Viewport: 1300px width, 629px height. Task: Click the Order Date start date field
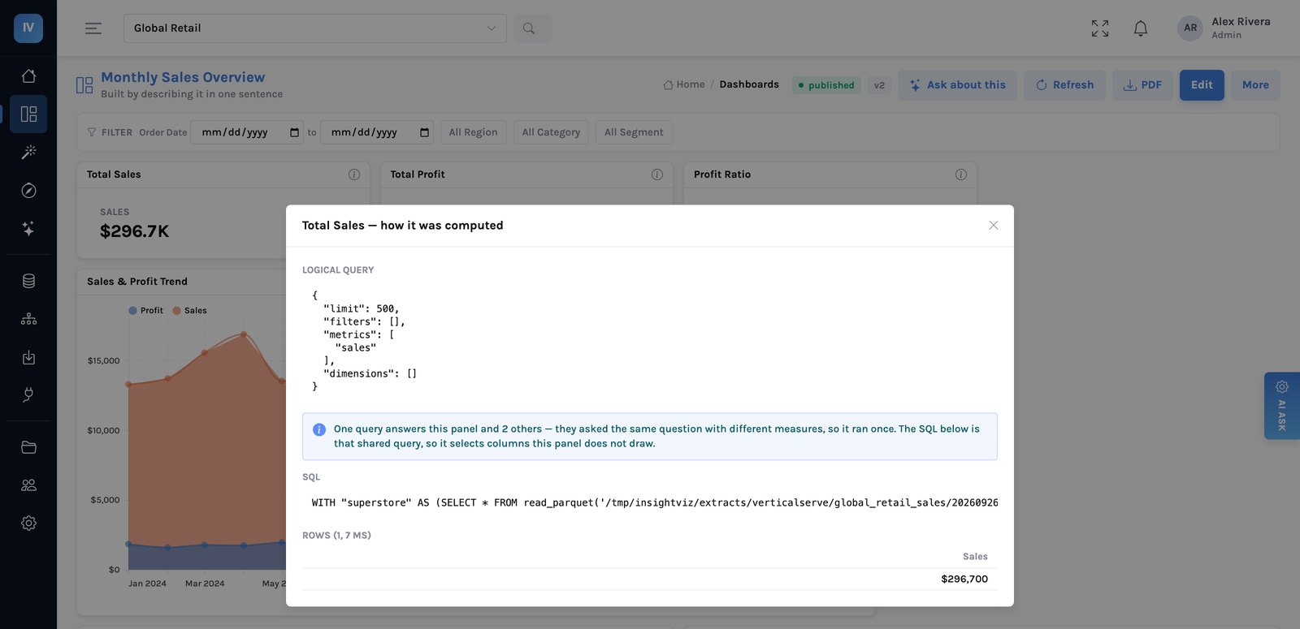point(247,132)
